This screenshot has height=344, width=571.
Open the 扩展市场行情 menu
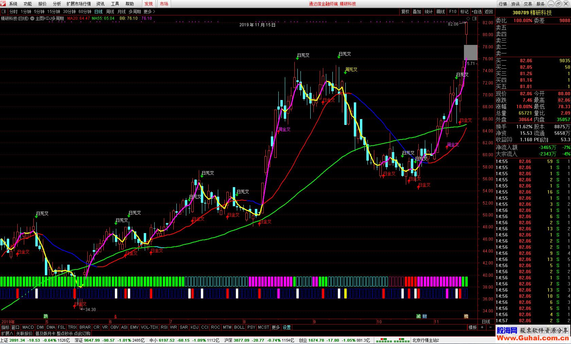[79, 4]
